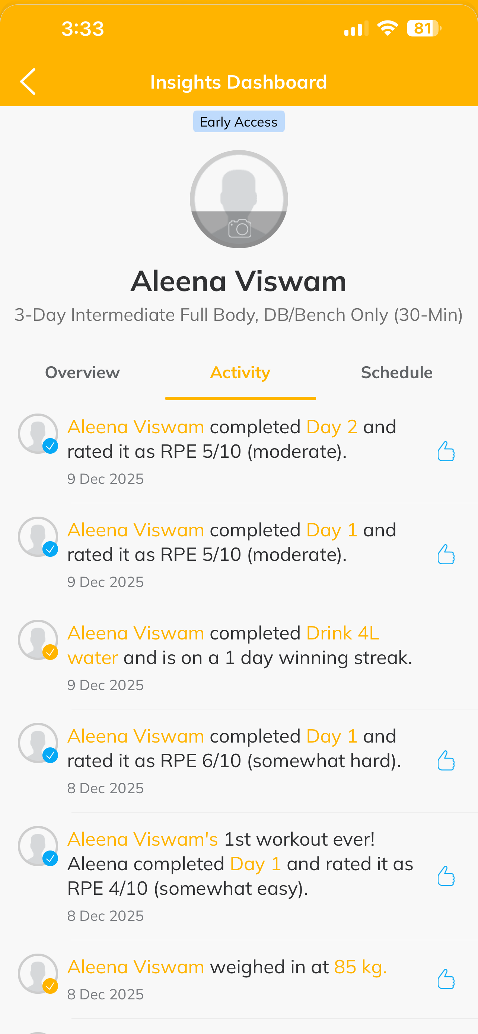Tap avatar beside Drink 4L water activity

pos(38,640)
